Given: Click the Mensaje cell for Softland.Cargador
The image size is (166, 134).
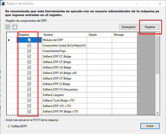Looking at the screenshot, I should (x=124, y=95).
